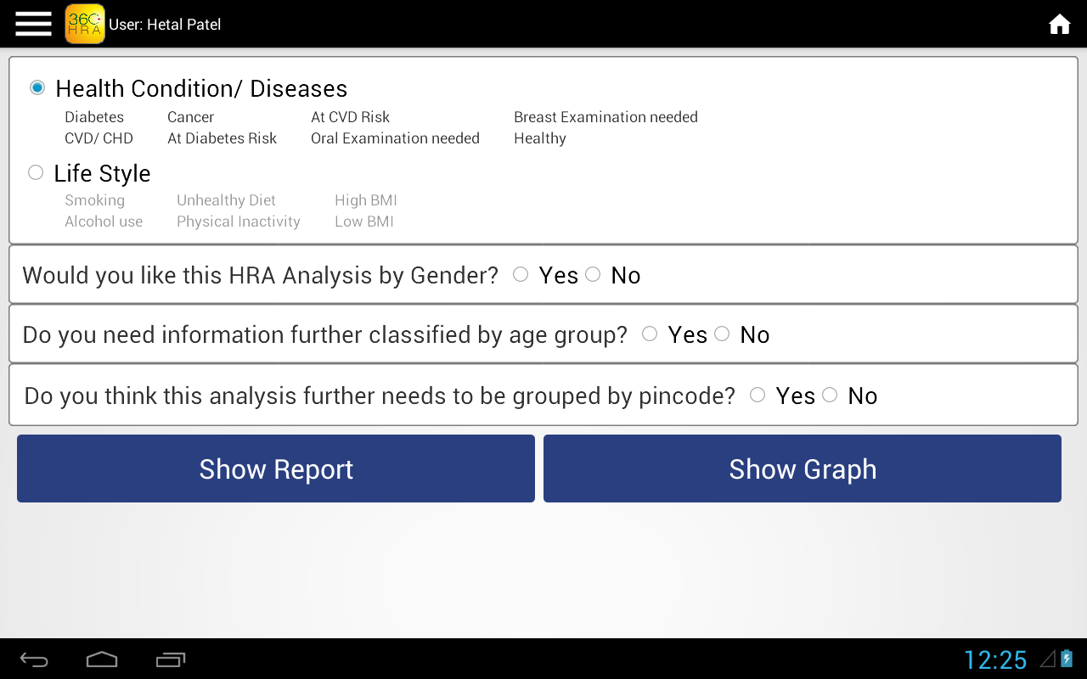The width and height of the screenshot is (1087, 679).
Task: Pick Yes for grouping by pincode
Action: pyautogui.click(x=758, y=395)
